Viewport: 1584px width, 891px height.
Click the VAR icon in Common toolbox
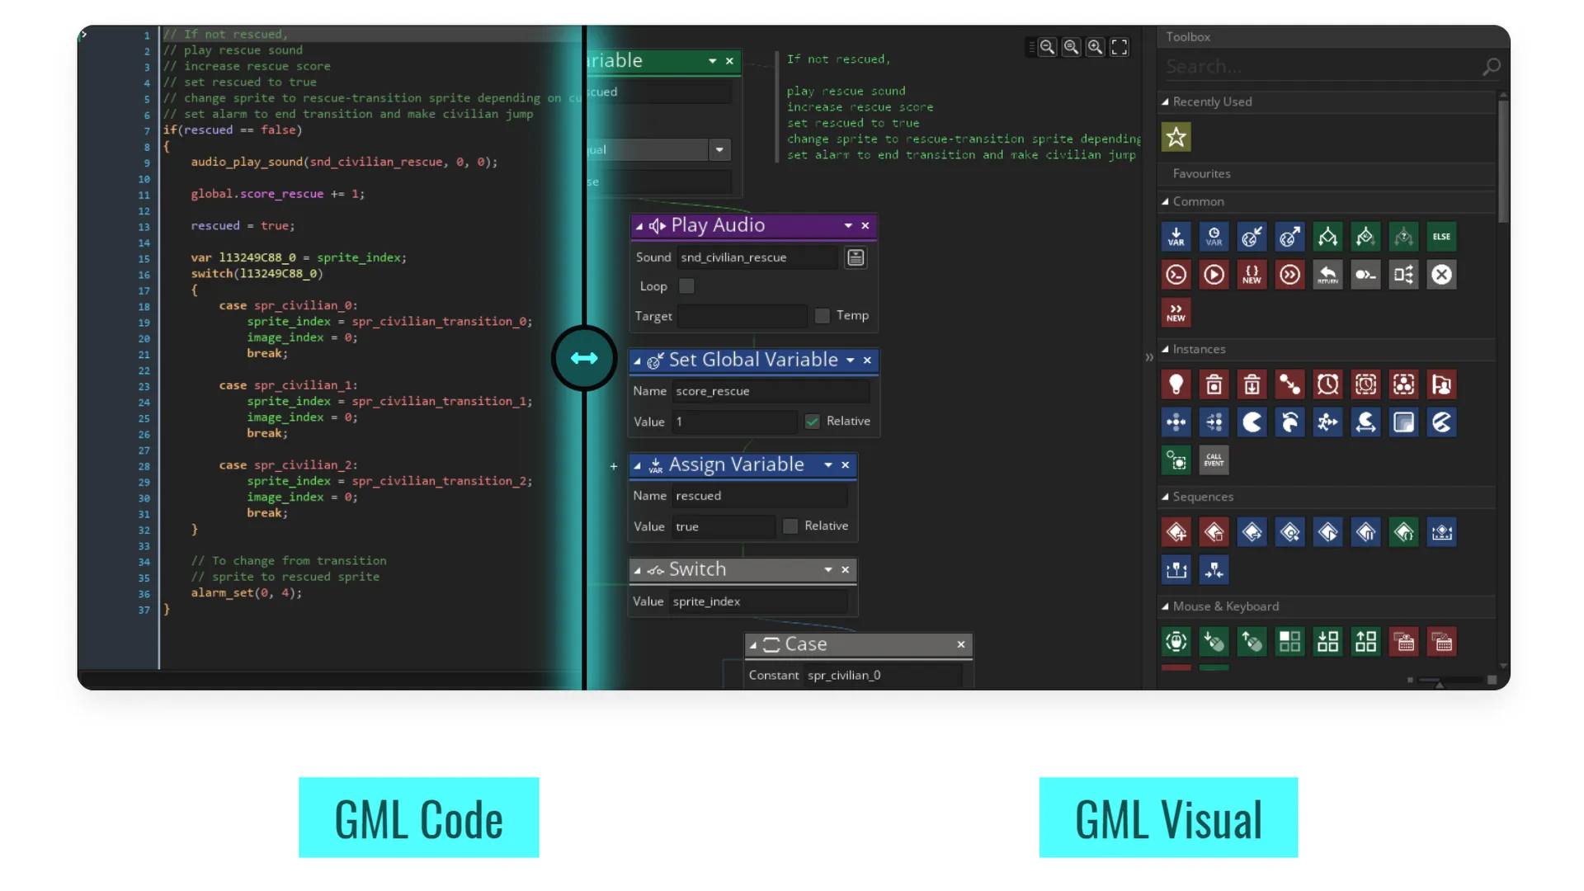point(1175,236)
